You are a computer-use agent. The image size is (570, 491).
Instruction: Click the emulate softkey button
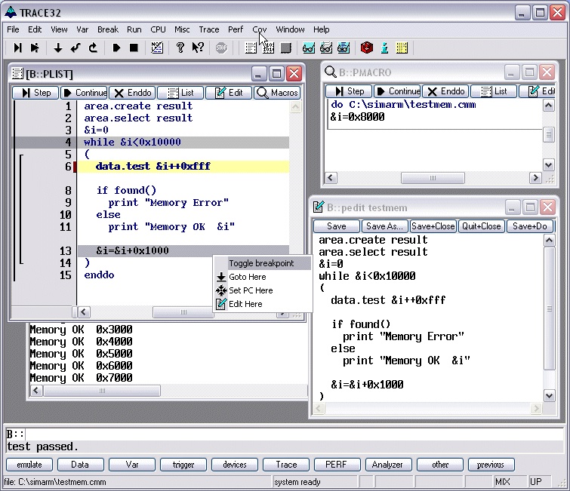(x=29, y=465)
